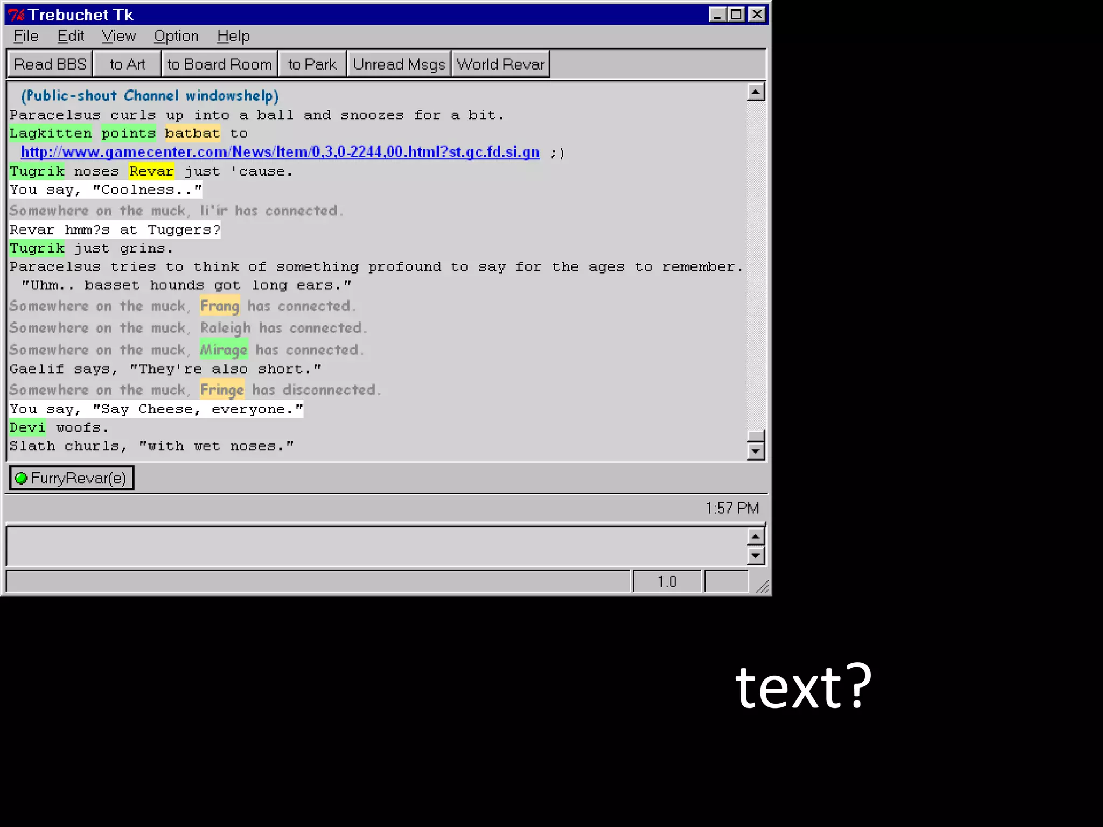Open the gamecenter.com news hyperlink
1103x827 pixels.
280,152
